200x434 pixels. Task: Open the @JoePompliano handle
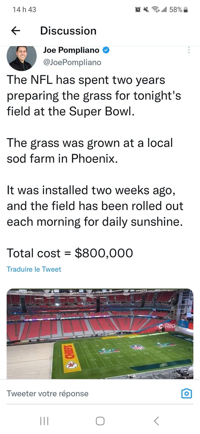[x=72, y=62]
